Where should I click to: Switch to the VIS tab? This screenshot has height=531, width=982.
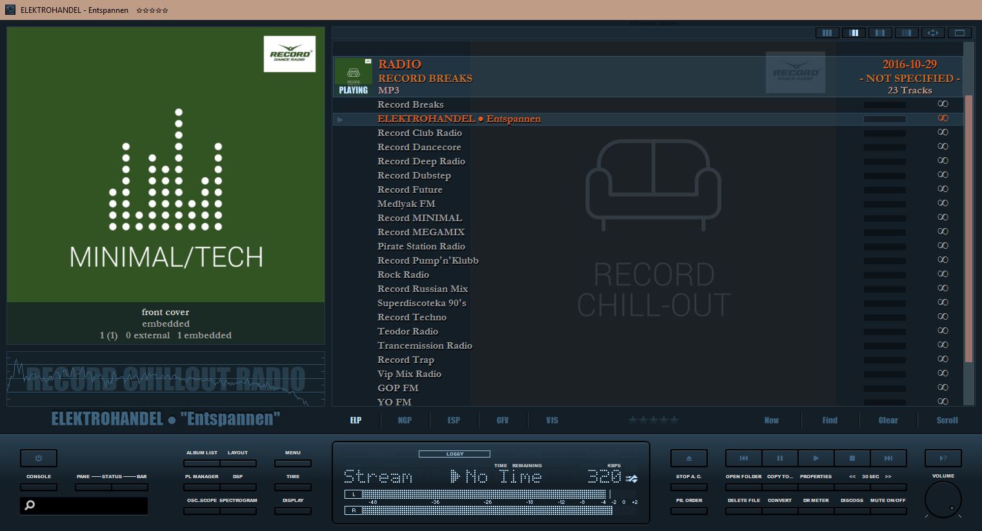pos(552,420)
